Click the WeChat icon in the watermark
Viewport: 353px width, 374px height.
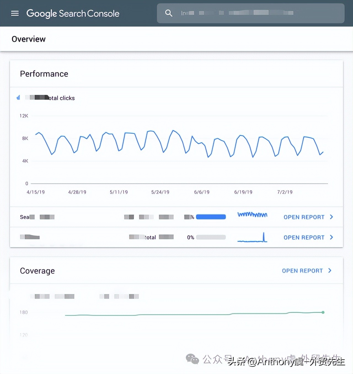(192, 359)
